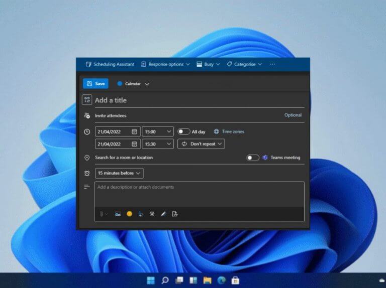Click the Time zones globe icon
The height and width of the screenshot is (288, 386).
click(x=216, y=131)
